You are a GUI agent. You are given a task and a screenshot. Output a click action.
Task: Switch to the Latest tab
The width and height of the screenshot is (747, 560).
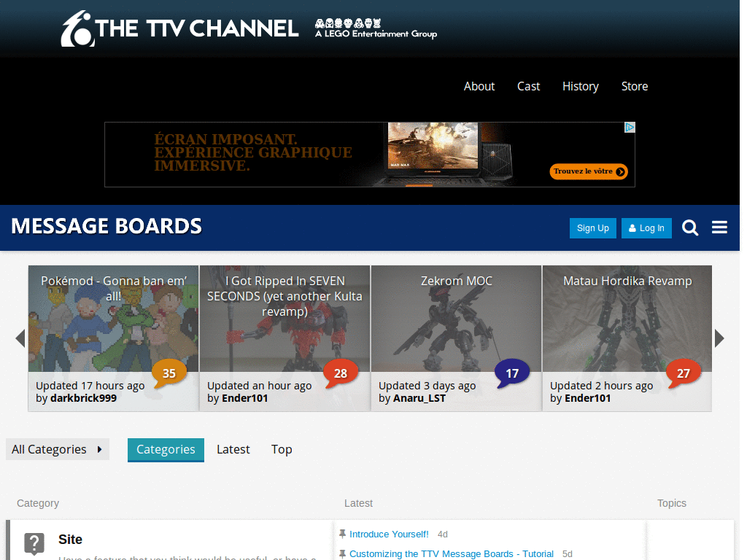point(233,449)
